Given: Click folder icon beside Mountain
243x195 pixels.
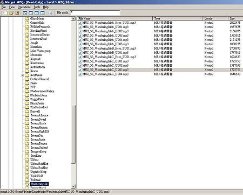Looking at the screenshot, I should coord(27,55).
